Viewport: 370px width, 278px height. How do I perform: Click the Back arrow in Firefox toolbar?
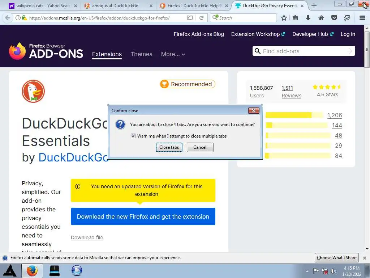pyautogui.click(x=8, y=18)
